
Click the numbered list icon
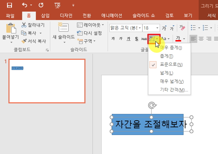[x=205, y=28]
